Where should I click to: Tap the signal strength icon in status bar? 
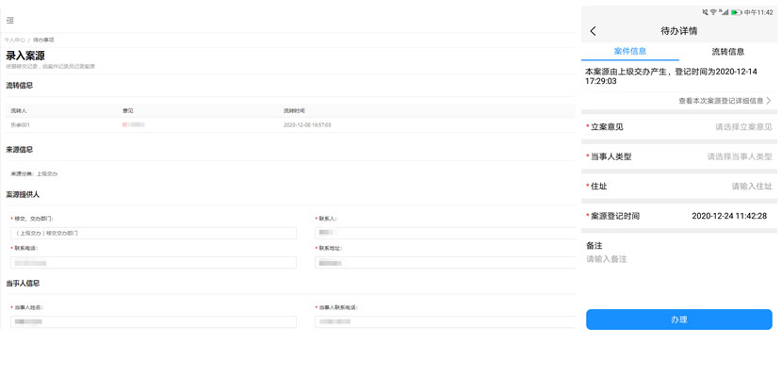coord(725,12)
